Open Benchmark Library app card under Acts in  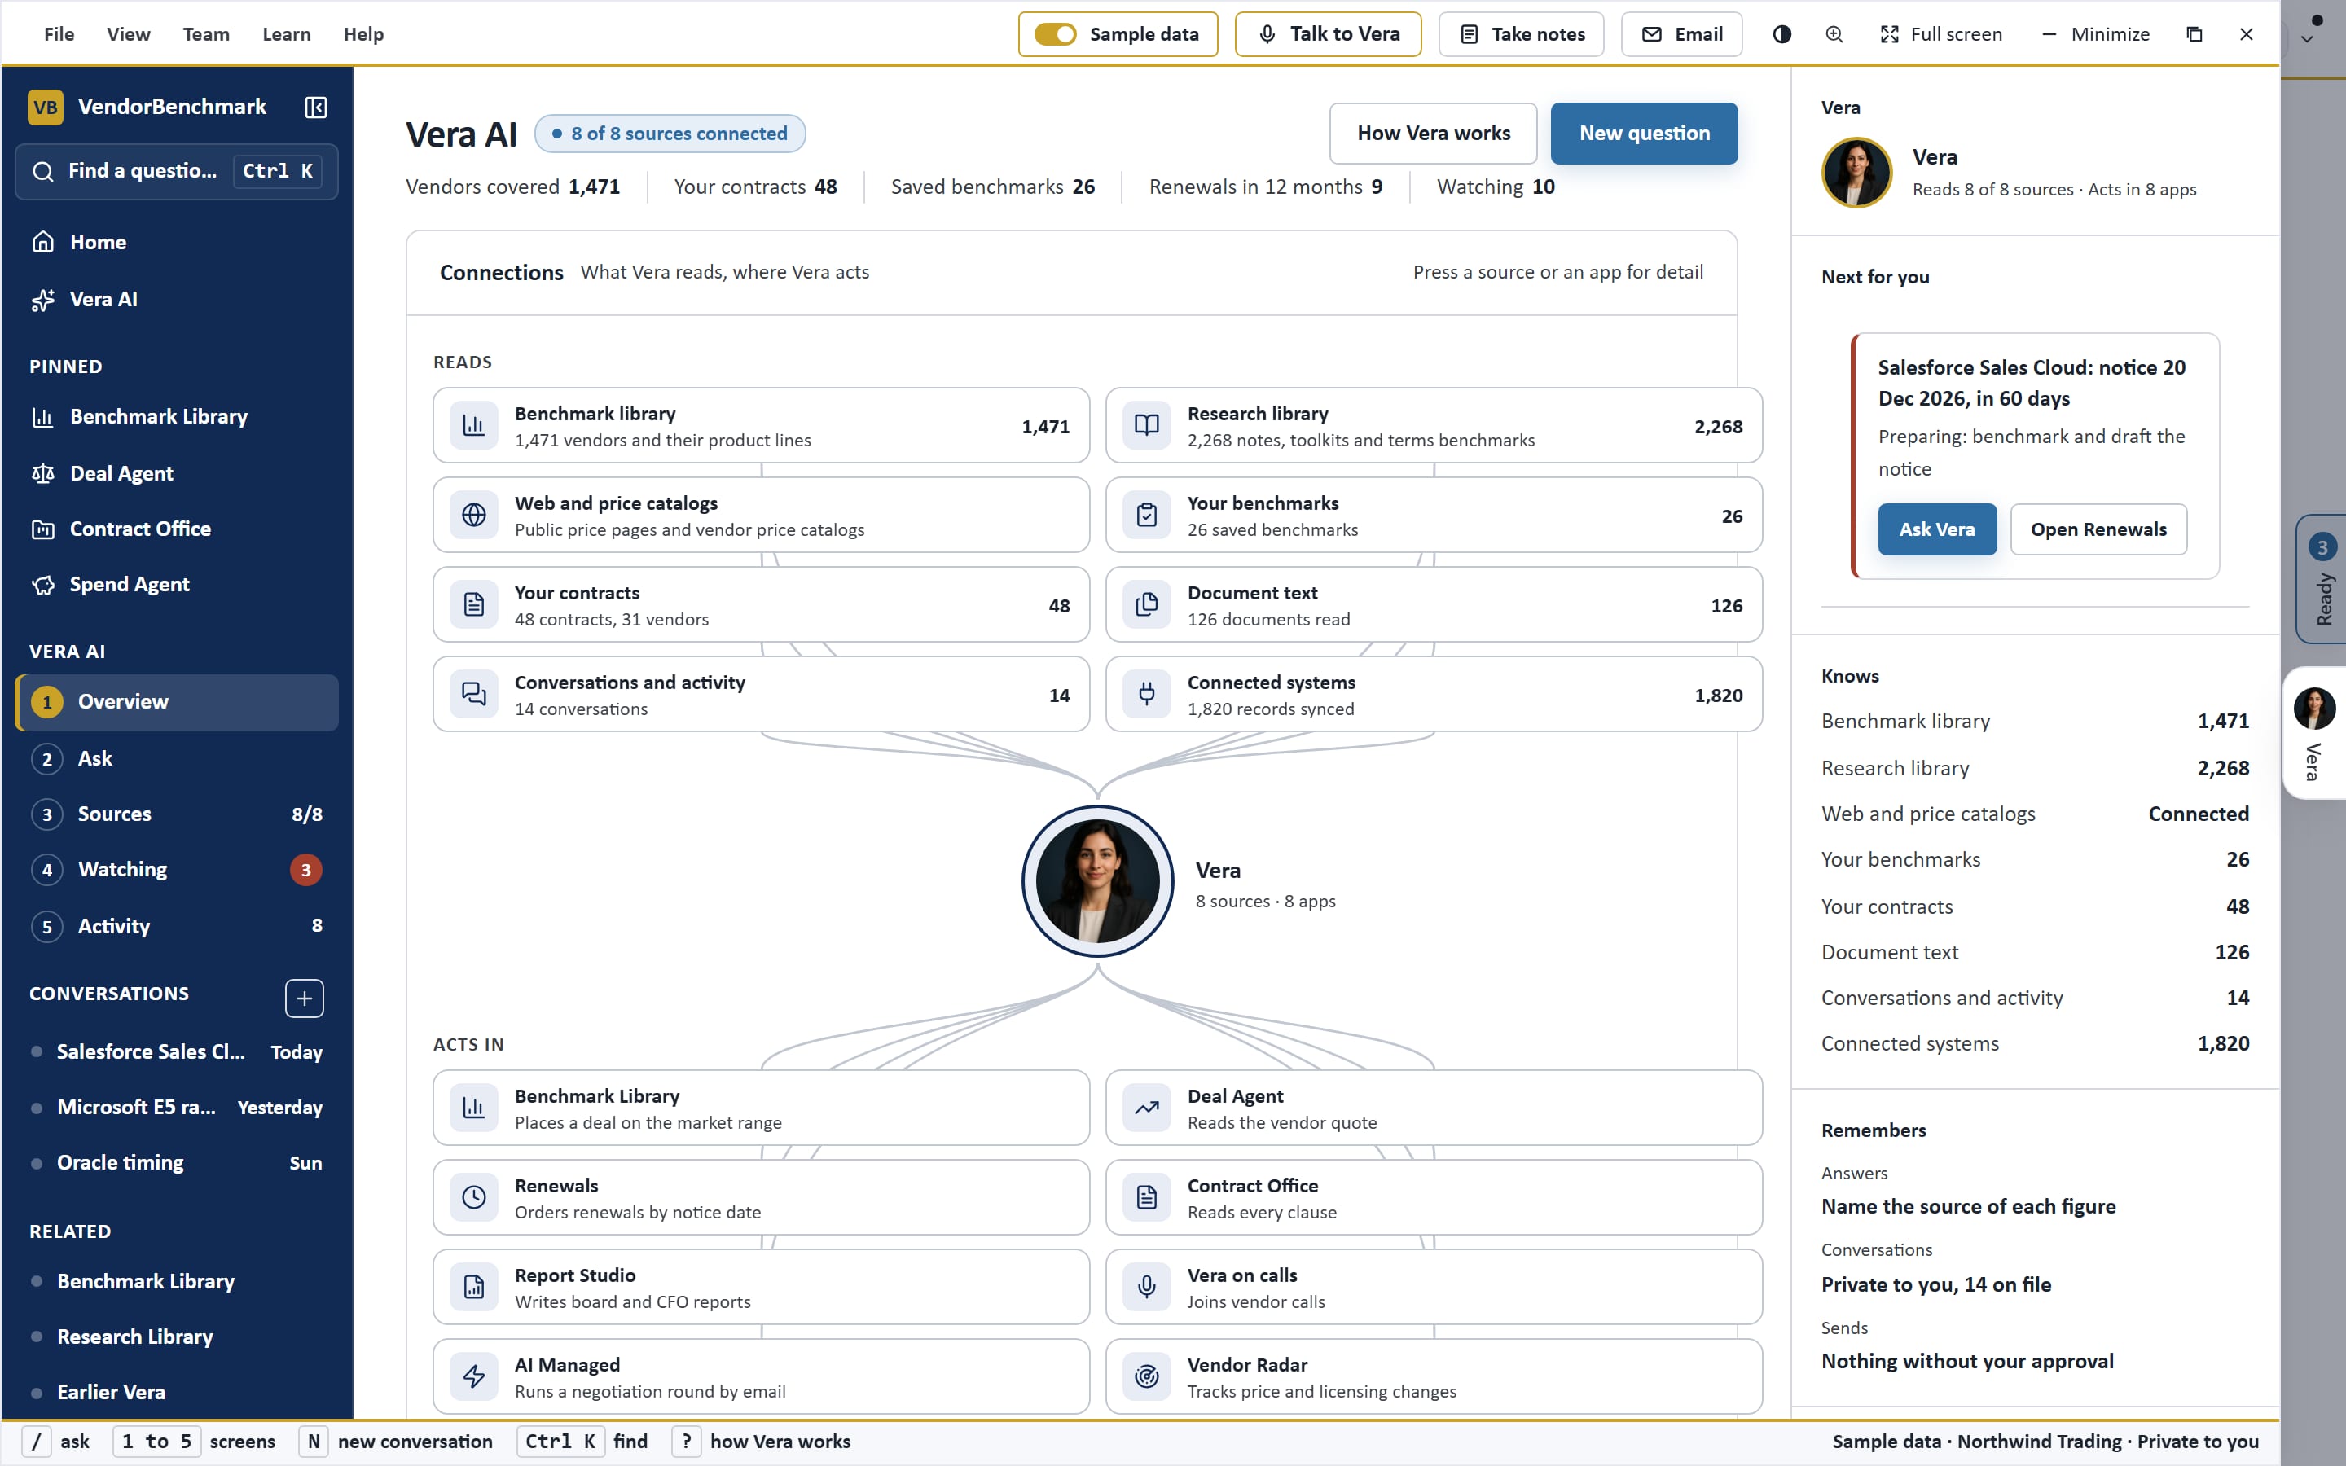761,1108
